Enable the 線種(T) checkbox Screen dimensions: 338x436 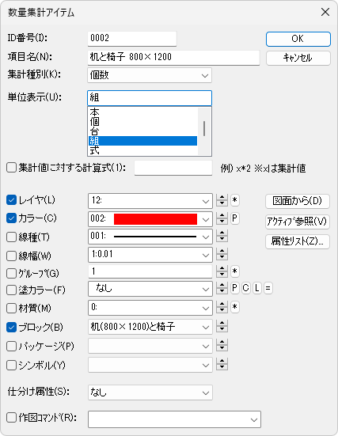(11, 237)
